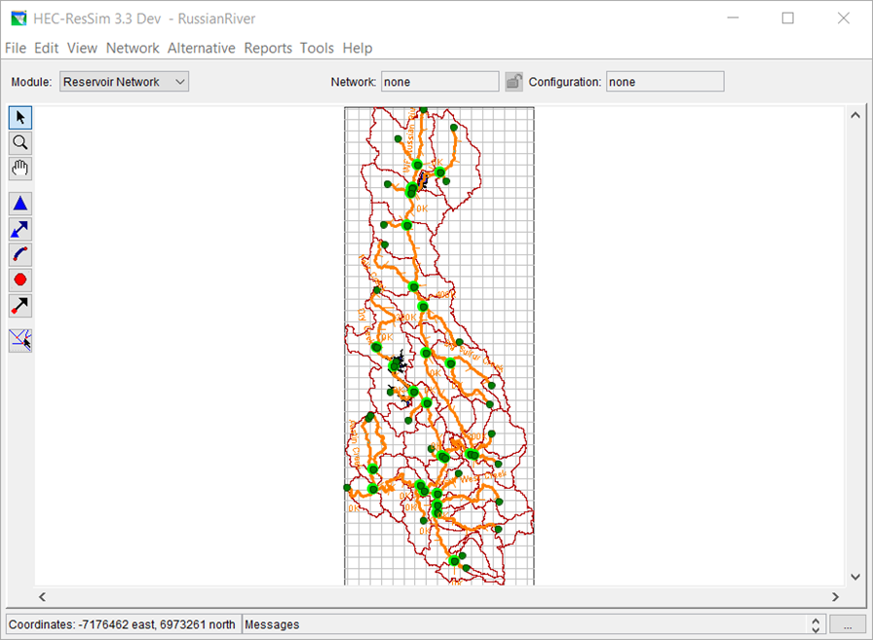The height and width of the screenshot is (640, 873).
Task: Open the Module dropdown
Action: click(124, 82)
